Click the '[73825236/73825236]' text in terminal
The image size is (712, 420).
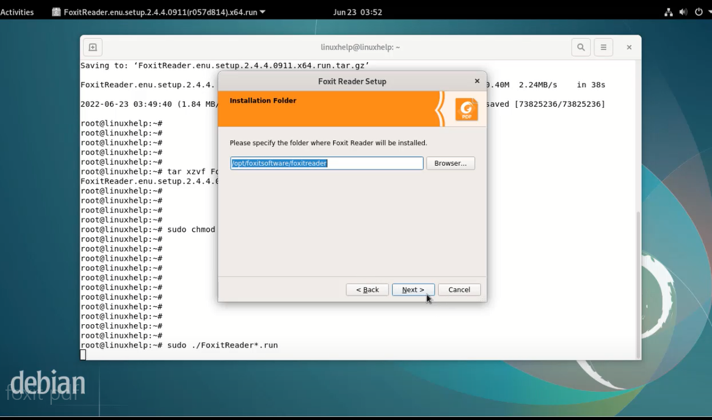(x=559, y=104)
